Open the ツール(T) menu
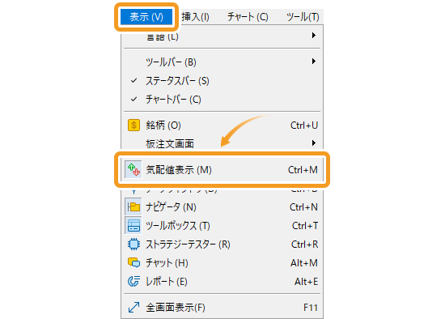445x319 pixels. pyautogui.click(x=303, y=17)
